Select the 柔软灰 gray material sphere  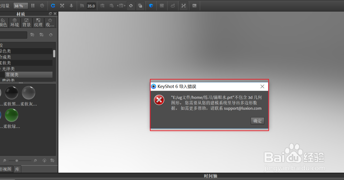pos(29,93)
